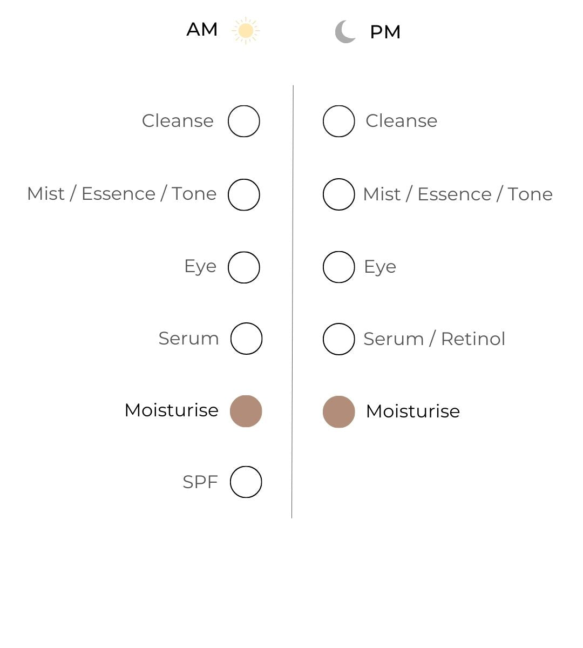The width and height of the screenshot is (583, 648).
Task: Select the AM Serum circle
Action: (246, 339)
